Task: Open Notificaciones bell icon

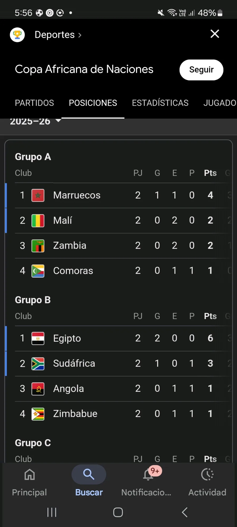Action: [x=148, y=475]
